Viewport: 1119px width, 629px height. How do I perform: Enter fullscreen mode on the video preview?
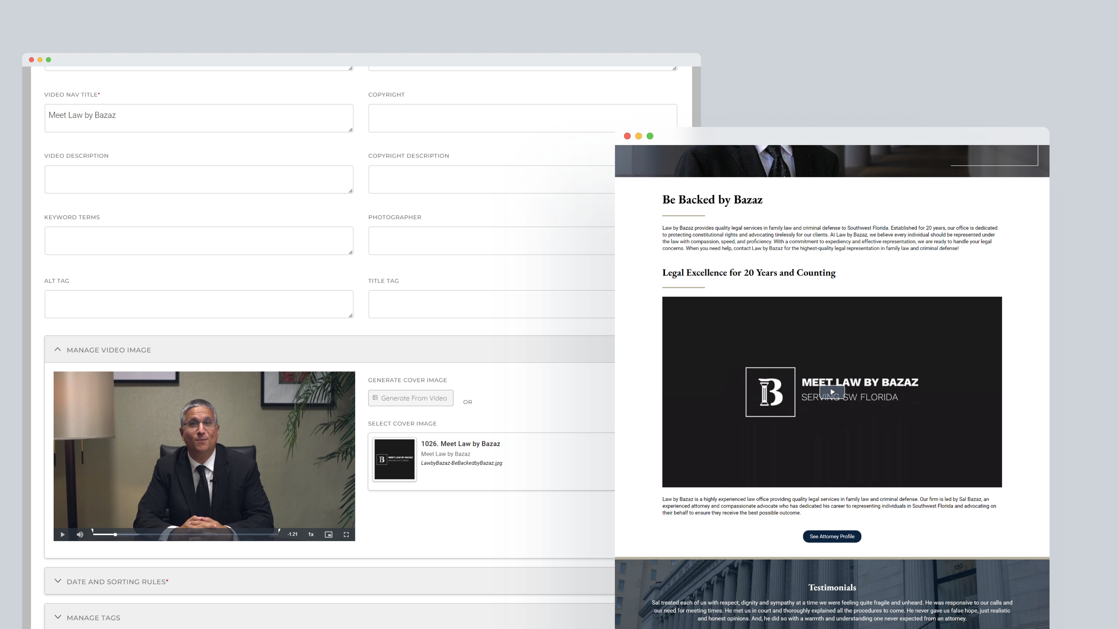[346, 534]
